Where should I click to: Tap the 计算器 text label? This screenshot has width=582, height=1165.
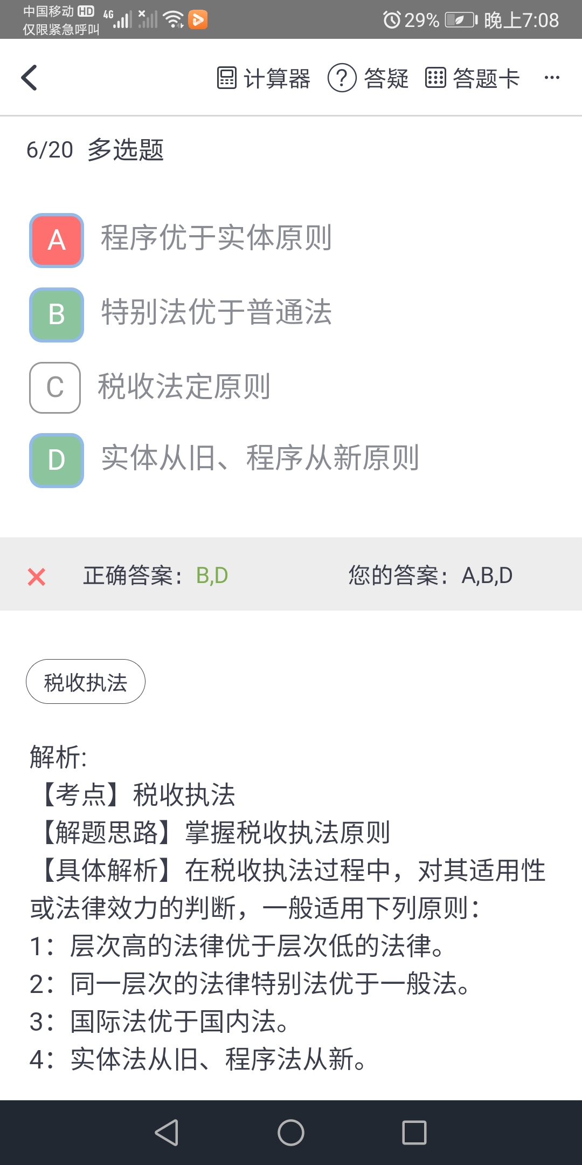277,79
